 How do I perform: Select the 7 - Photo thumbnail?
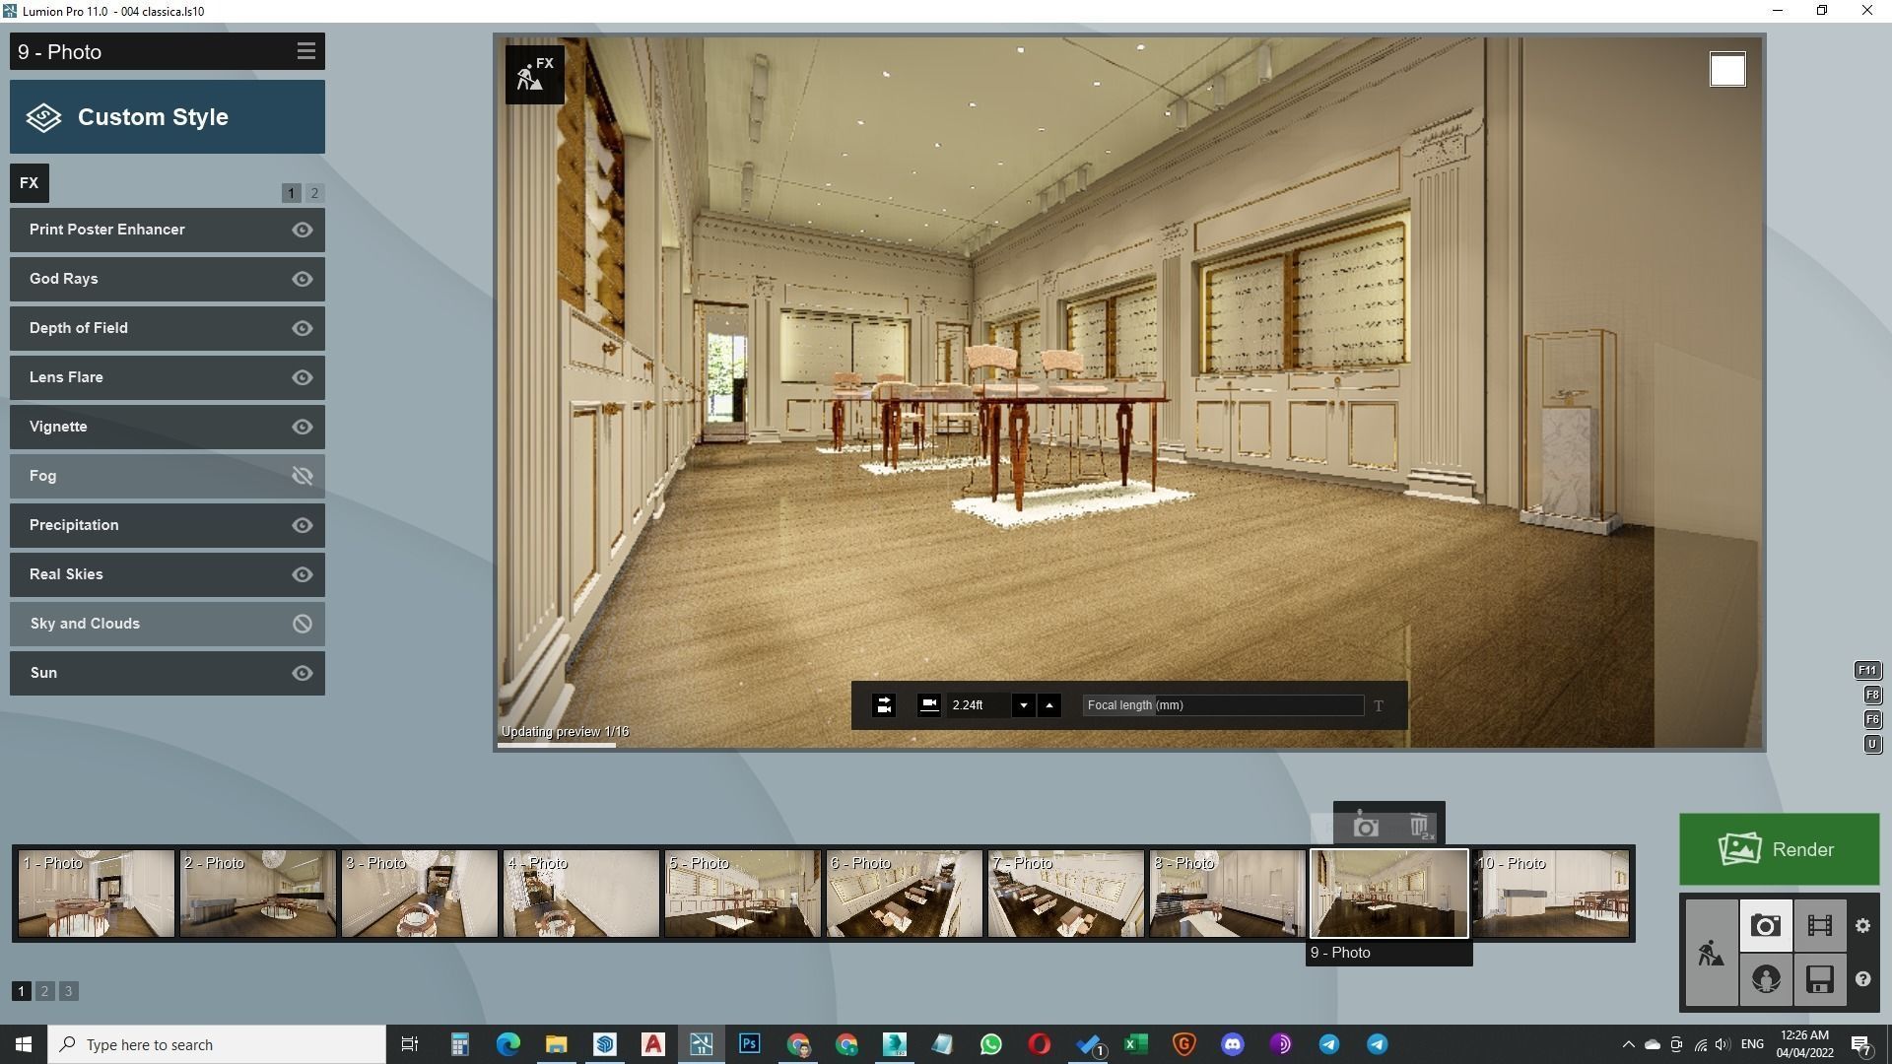1065,894
